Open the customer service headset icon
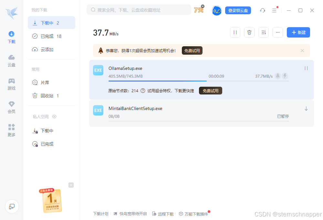Screen dimensions: 323x220 coord(262,10)
